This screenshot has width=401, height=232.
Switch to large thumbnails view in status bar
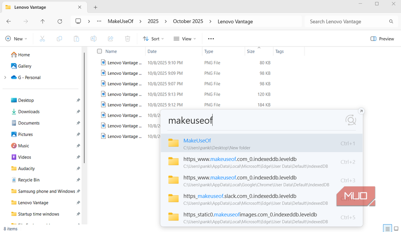pyautogui.click(x=396, y=228)
